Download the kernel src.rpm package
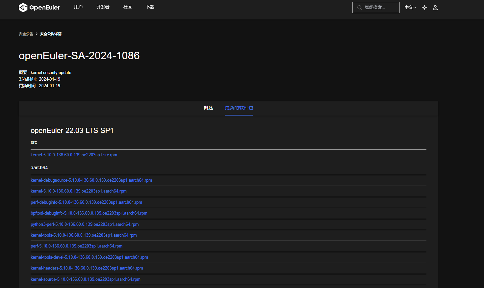Image resolution: width=484 pixels, height=288 pixels. [x=74, y=155]
